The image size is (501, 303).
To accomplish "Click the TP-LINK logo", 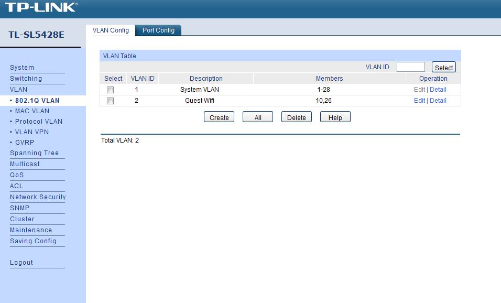I will [41, 7].
